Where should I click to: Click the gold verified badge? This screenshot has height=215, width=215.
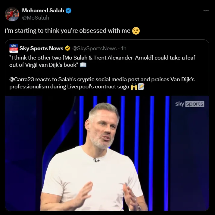[x=68, y=48]
